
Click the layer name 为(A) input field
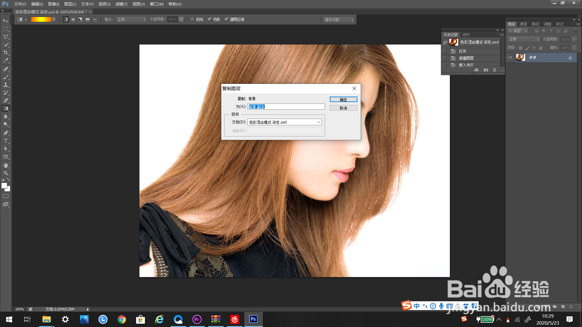[286, 107]
